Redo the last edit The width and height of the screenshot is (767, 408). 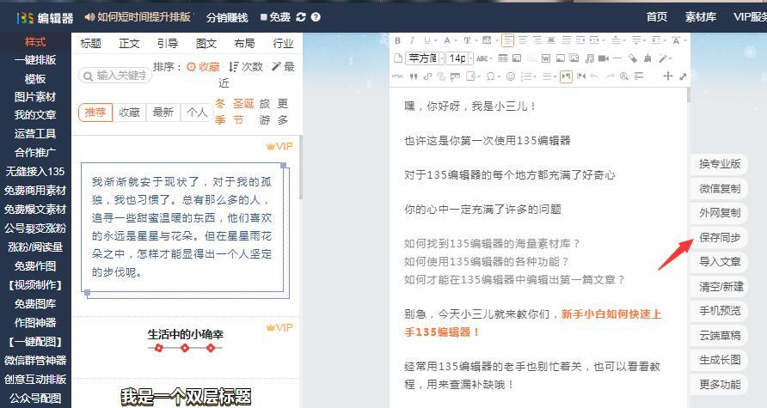coord(610,76)
